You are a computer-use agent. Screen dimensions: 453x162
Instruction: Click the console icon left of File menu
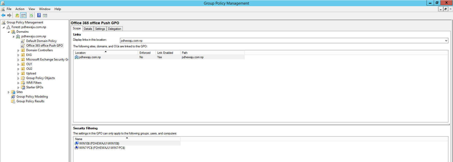3,9
